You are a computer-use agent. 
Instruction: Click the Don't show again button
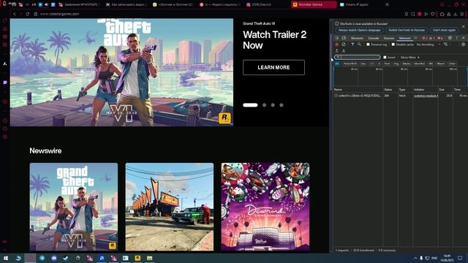[444, 30]
